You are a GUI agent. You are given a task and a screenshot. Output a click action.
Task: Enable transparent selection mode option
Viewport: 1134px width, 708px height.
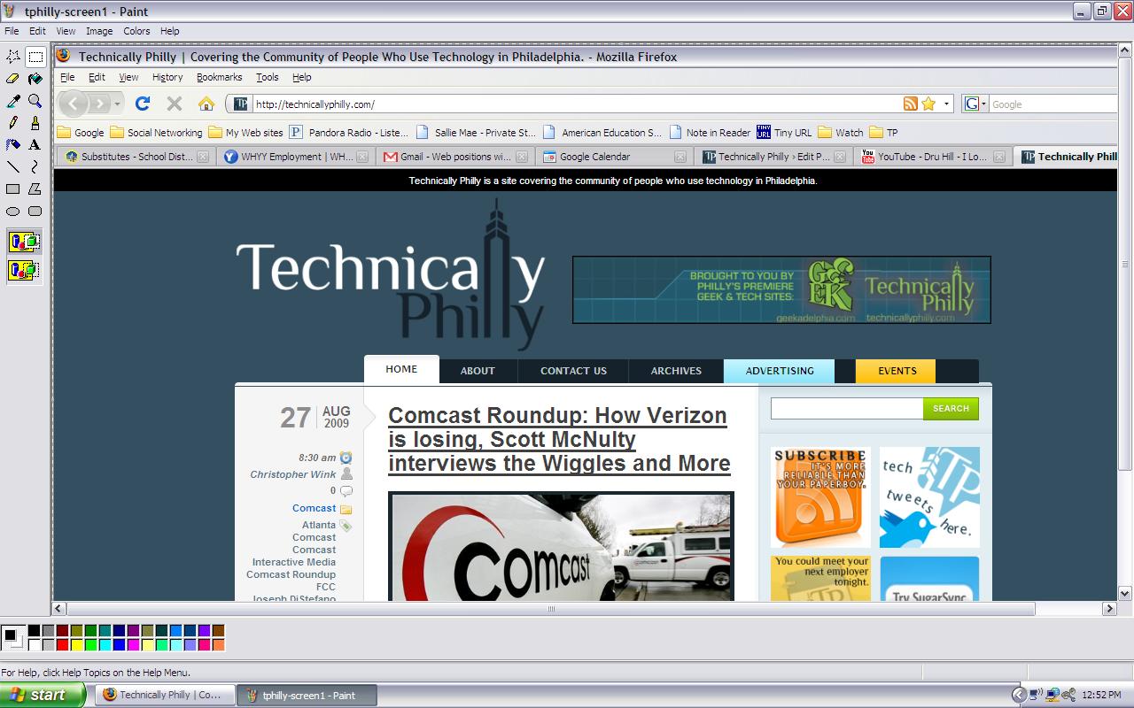click(x=24, y=270)
